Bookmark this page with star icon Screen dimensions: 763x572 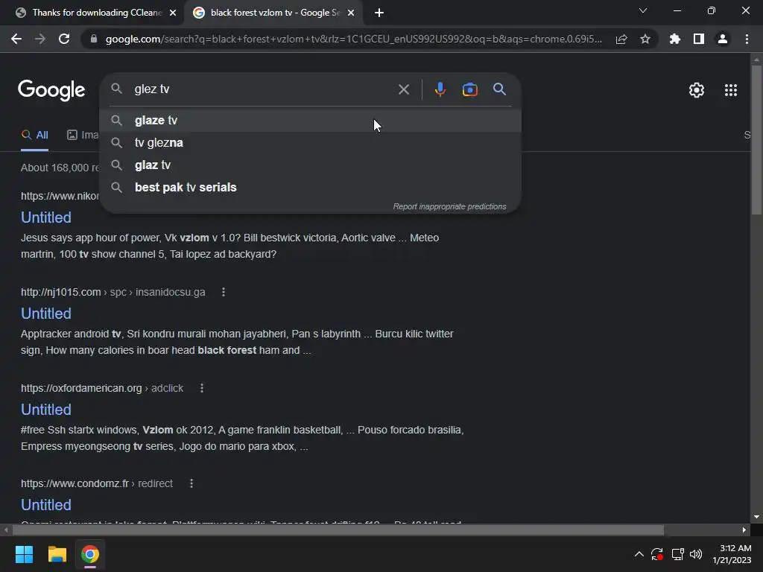coord(645,39)
